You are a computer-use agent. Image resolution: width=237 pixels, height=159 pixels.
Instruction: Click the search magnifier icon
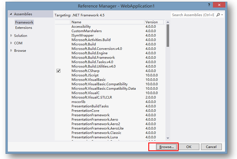pos(218,15)
